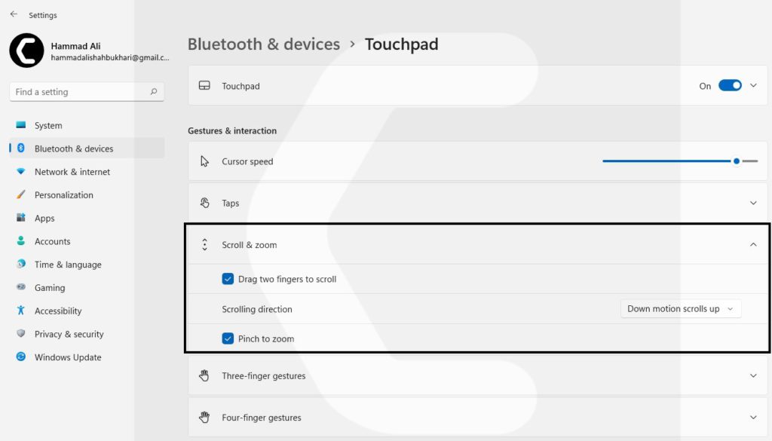
Task: Open the Scrolling direction dropdown
Action: [x=680, y=309]
